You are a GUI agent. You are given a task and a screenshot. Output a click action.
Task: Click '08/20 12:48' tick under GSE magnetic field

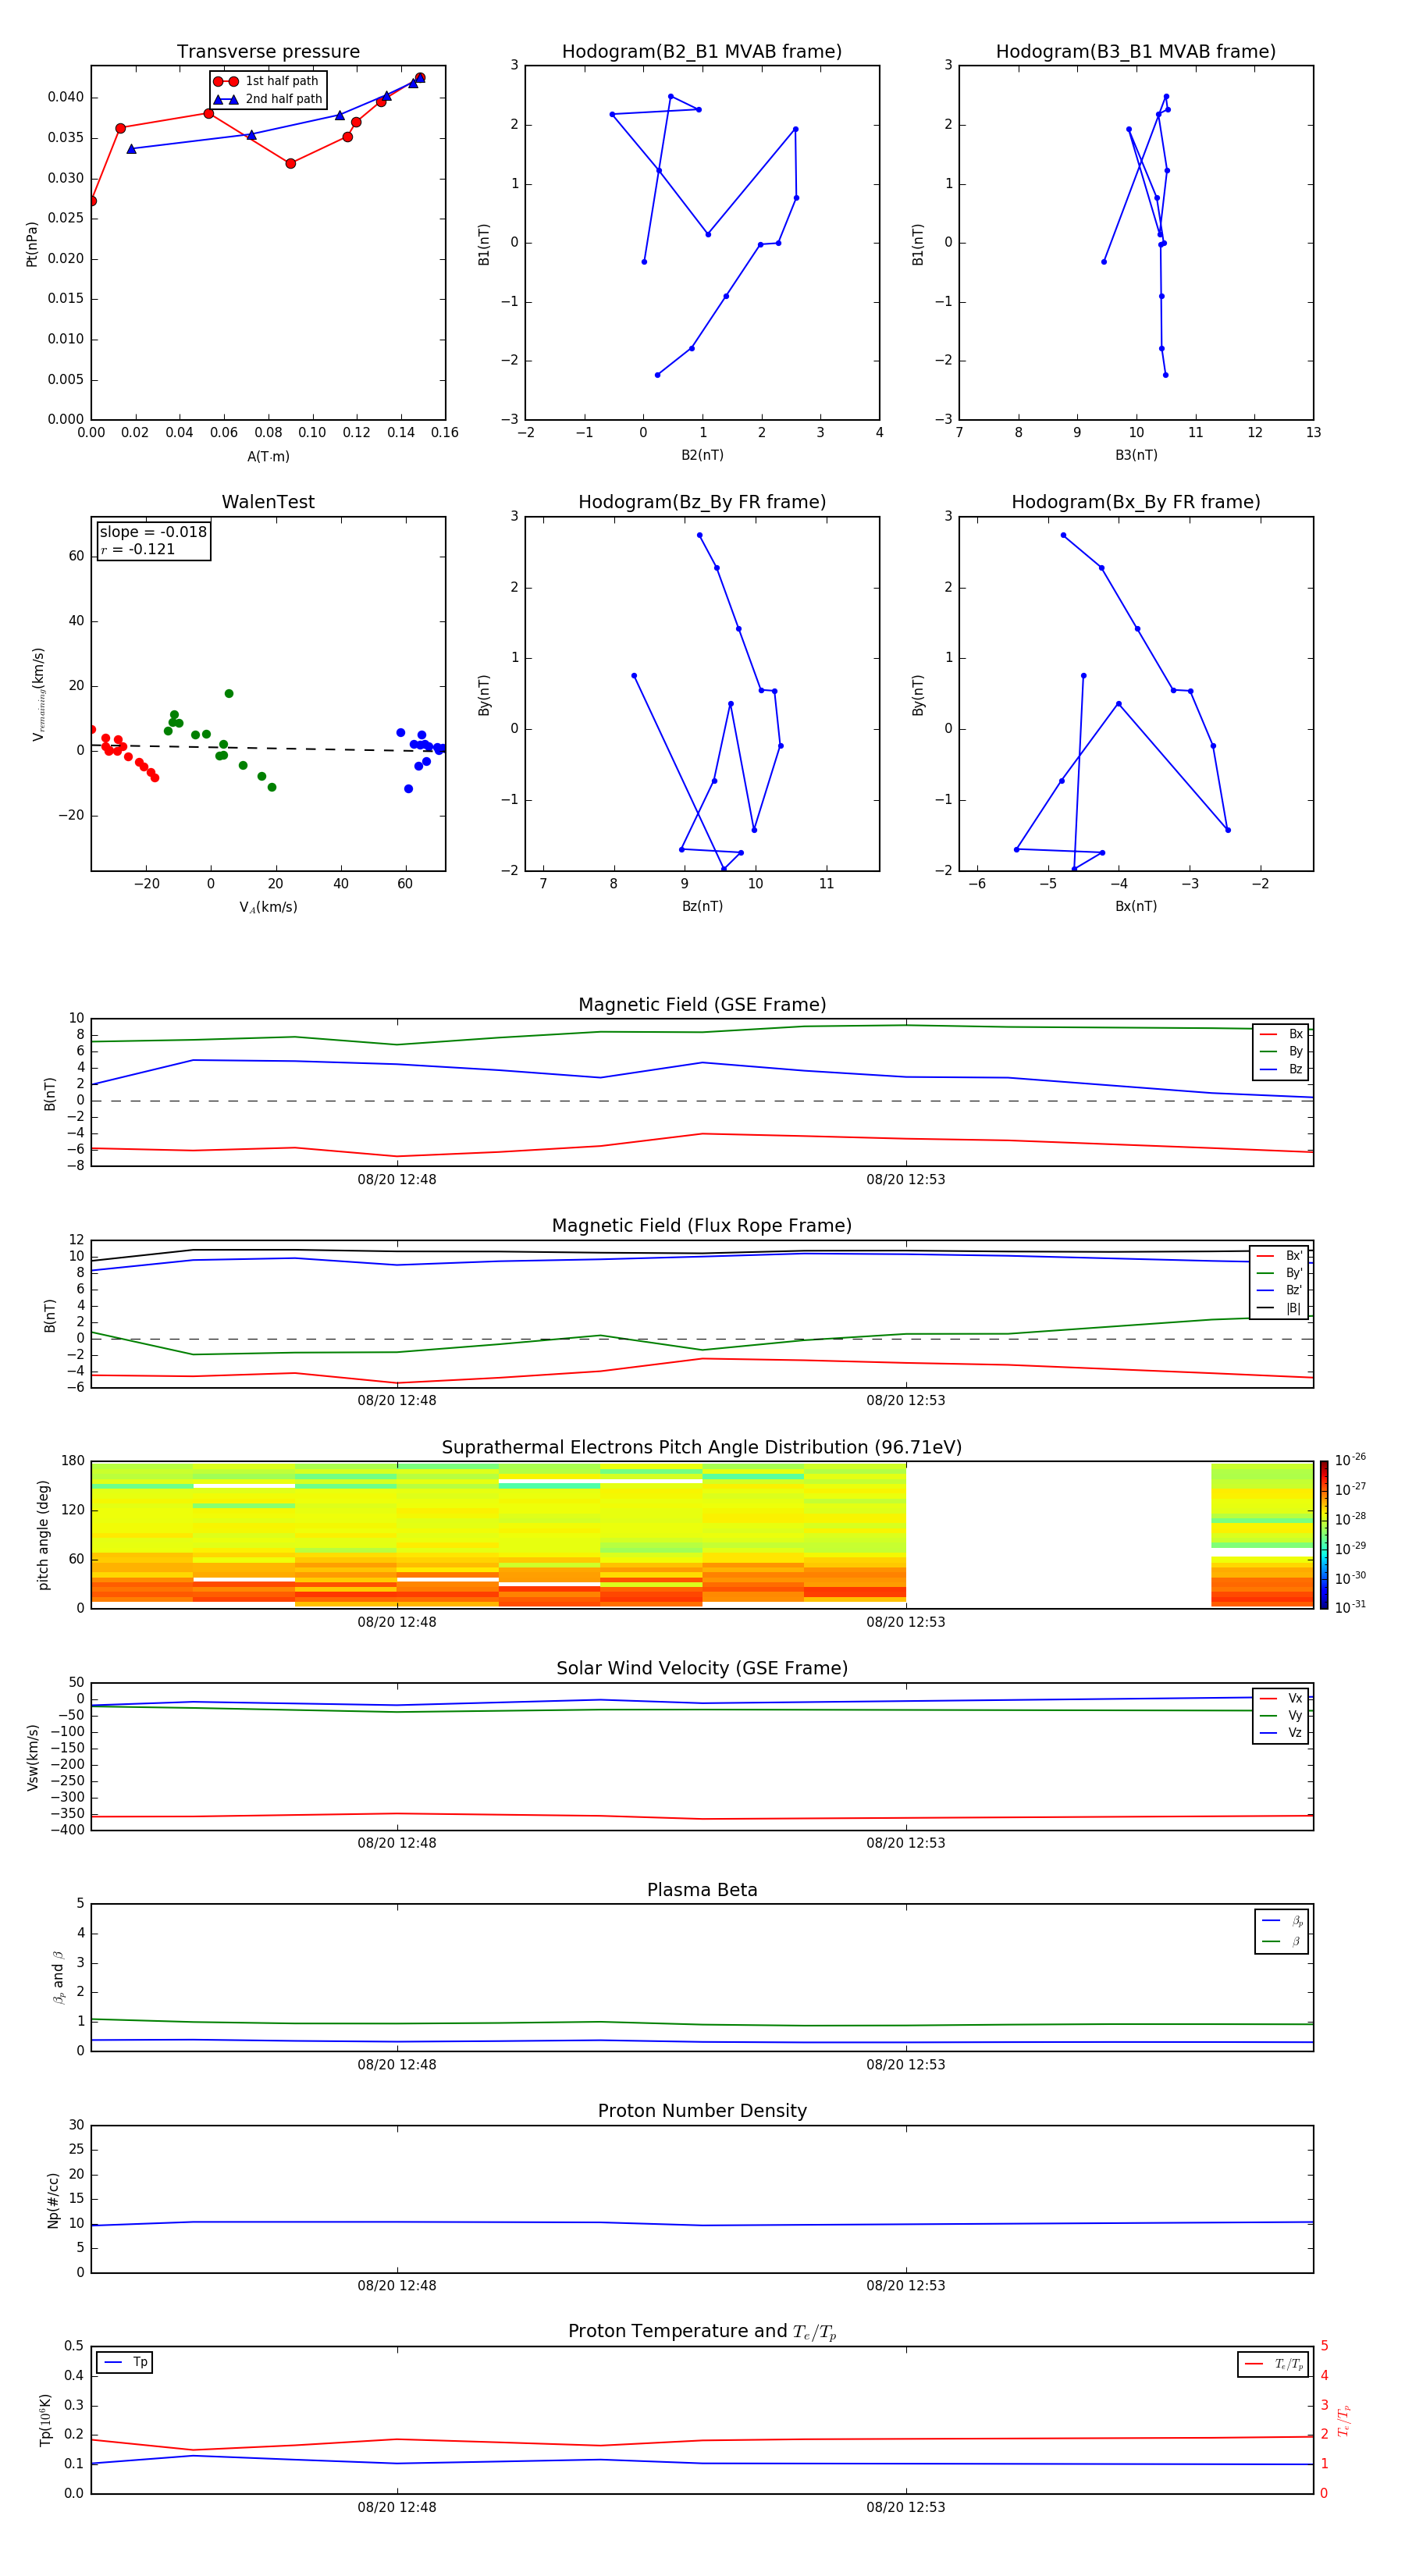click(397, 1180)
